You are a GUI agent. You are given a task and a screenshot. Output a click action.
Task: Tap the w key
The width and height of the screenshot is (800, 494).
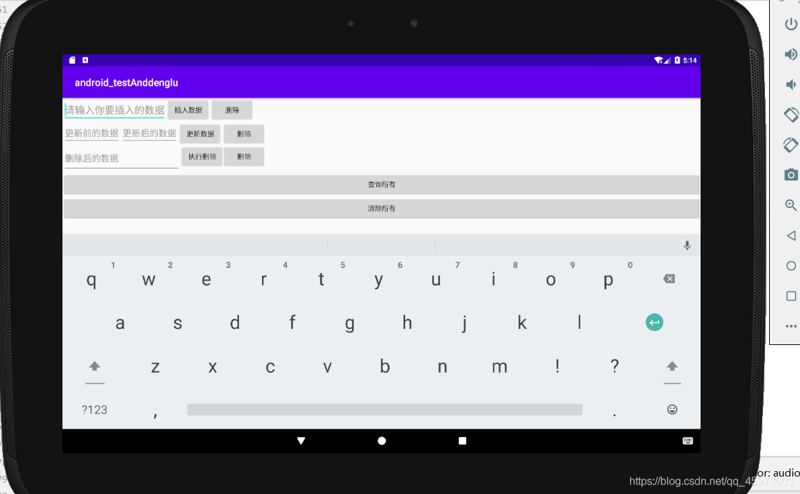point(148,279)
